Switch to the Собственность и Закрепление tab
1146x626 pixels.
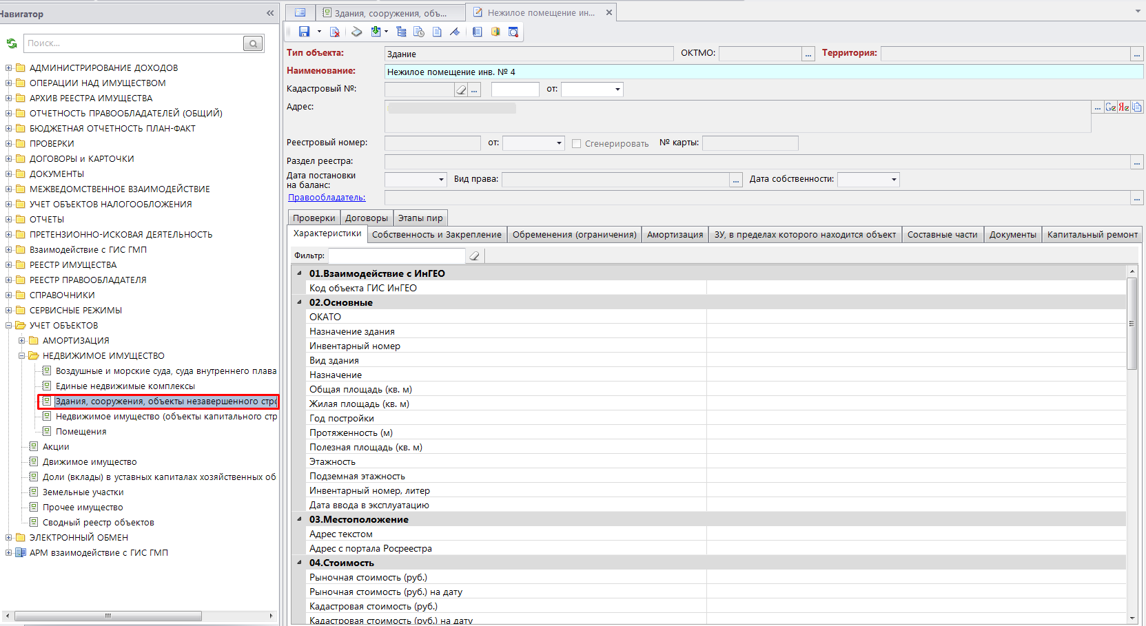tap(437, 235)
